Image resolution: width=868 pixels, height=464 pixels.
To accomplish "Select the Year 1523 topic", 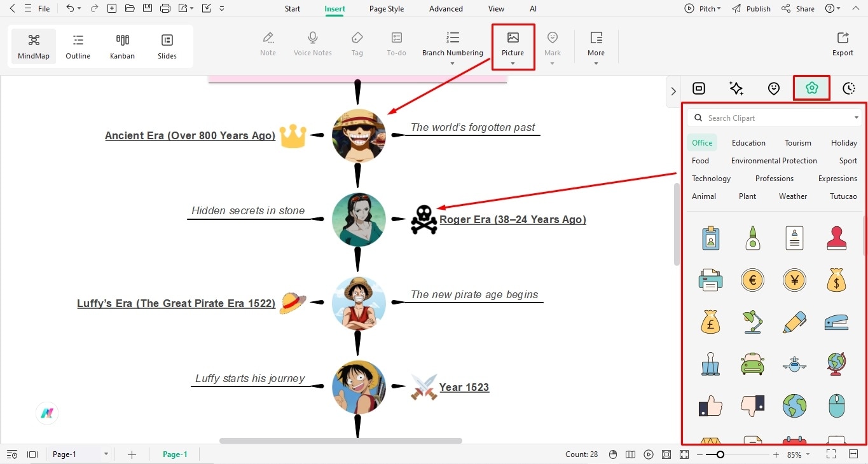I will (x=464, y=387).
